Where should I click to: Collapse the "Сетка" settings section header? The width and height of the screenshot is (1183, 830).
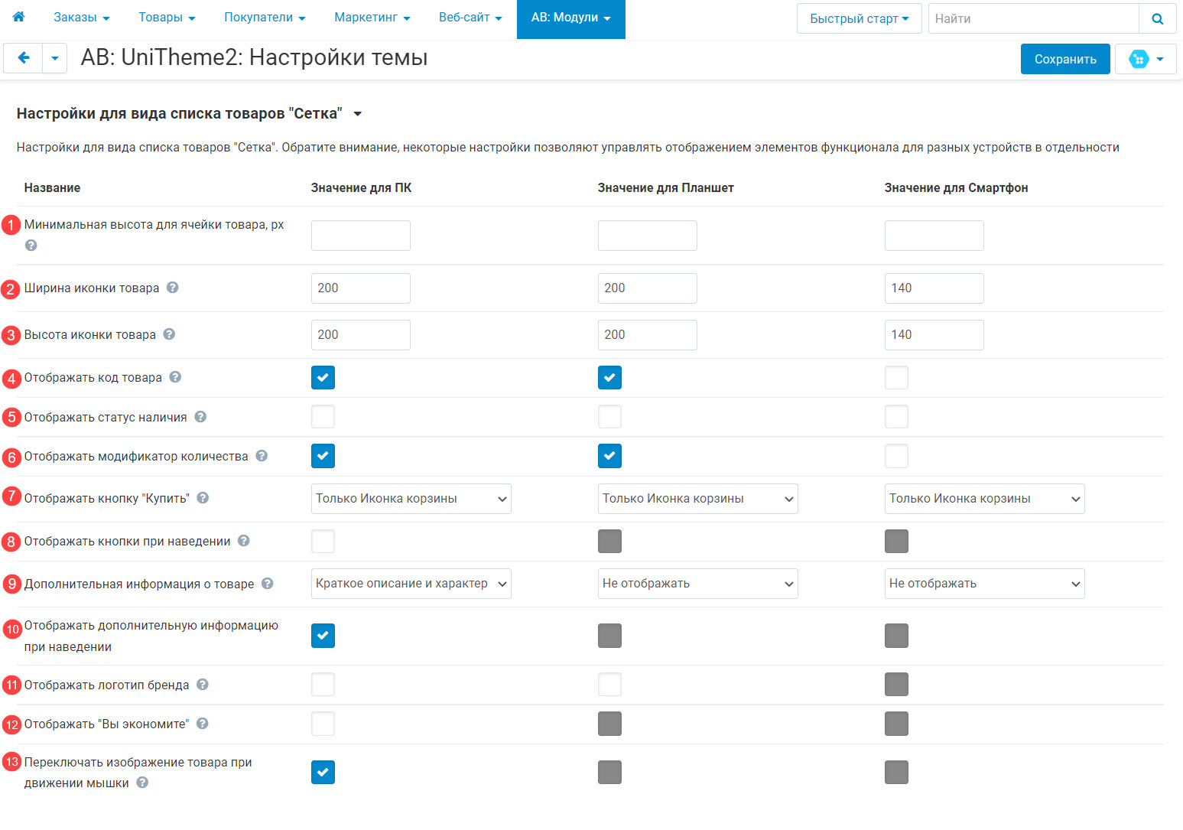(x=190, y=113)
